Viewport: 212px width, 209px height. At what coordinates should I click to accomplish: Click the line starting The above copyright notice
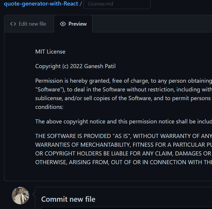[x=123, y=121]
